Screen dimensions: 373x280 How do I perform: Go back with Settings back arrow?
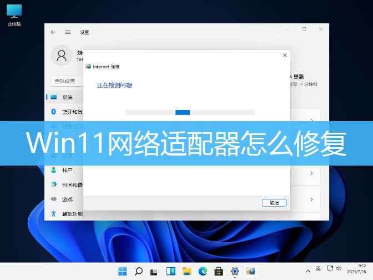click(x=53, y=32)
